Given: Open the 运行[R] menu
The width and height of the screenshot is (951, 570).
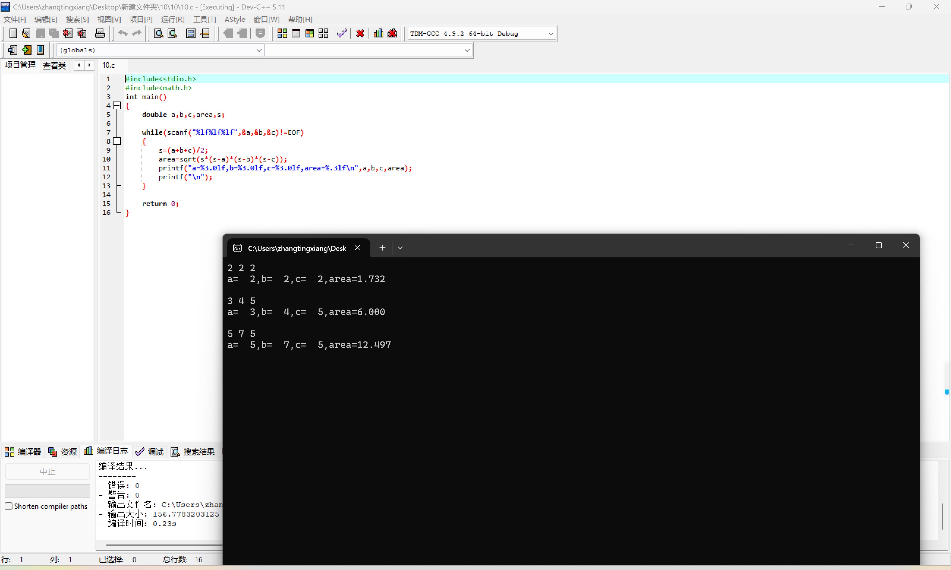Looking at the screenshot, I should [173, 19].
